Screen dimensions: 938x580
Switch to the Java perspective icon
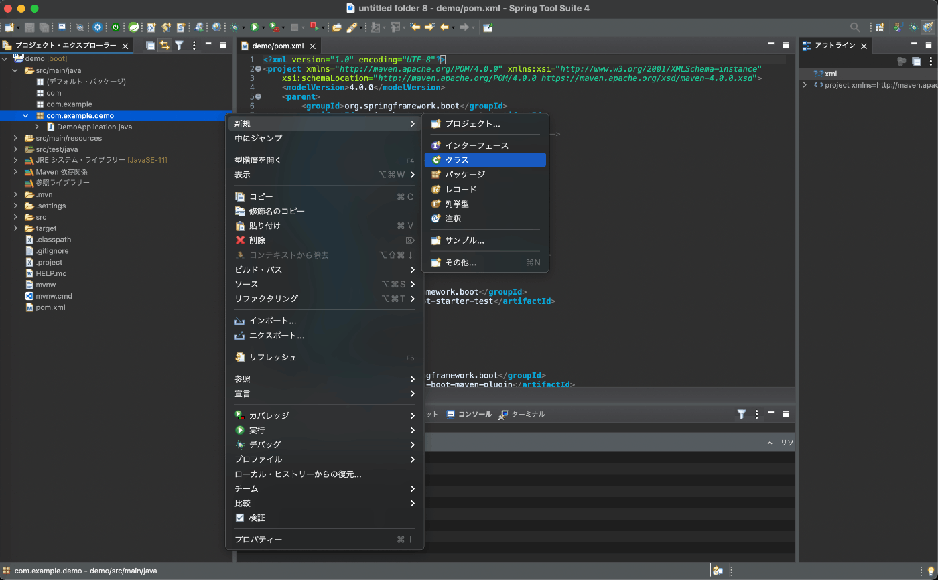(x=897, y=27)
